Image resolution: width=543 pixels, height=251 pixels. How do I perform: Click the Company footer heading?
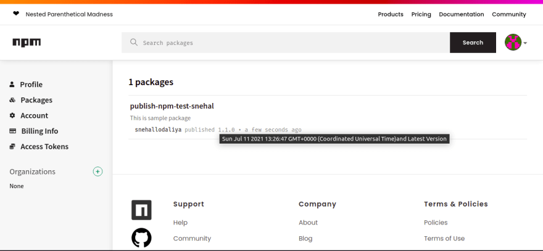(x=318, y=204)
